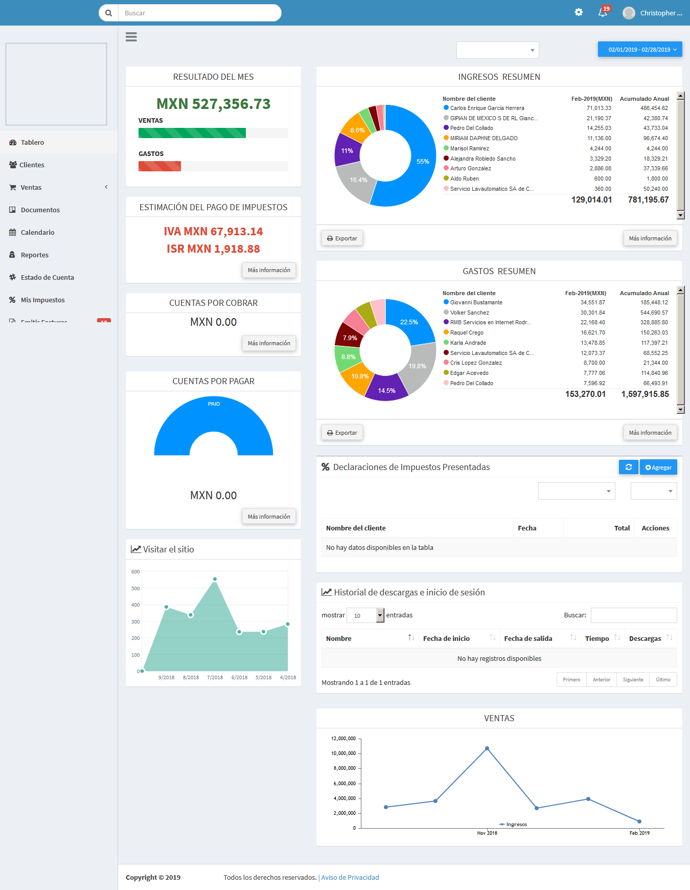This screenshot has height=890, width=690.
Task: Click Ingresos Resumen scrollbar down arrow
Action: (680, 215)
